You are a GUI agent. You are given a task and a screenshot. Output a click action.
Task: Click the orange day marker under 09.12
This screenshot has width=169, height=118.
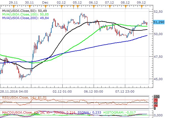pos(142,6)
